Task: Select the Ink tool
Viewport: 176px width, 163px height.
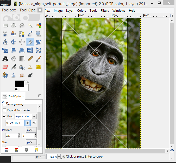Action: [x=22, y=67]
